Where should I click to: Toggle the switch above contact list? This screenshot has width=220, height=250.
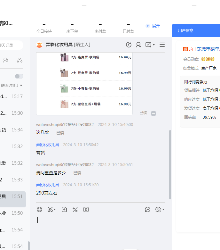[x=19, y=76]
